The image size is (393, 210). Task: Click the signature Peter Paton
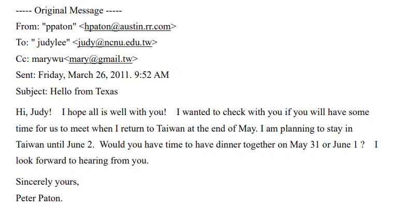(39, 198)
